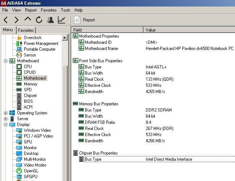Select the Motherboard page in the tree

[35, 78]
